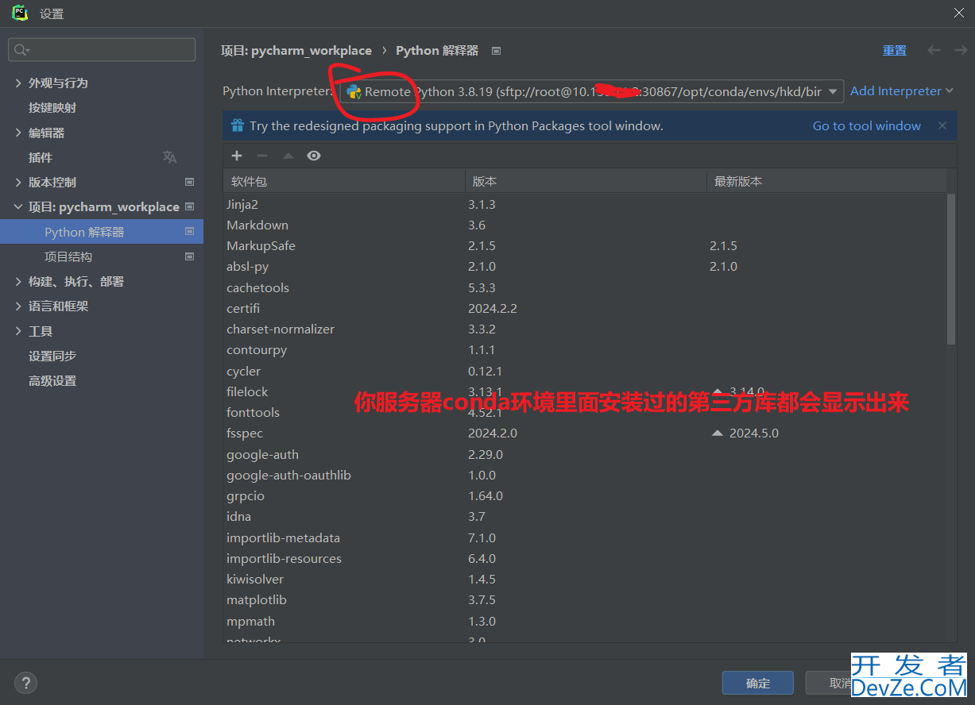Select the google-auth-oauthlib package row

coord(585,475)
